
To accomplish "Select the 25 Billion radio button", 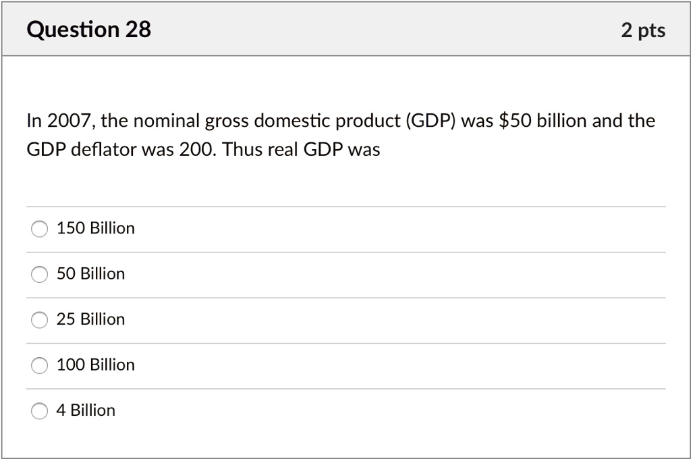I will point(39,320).
